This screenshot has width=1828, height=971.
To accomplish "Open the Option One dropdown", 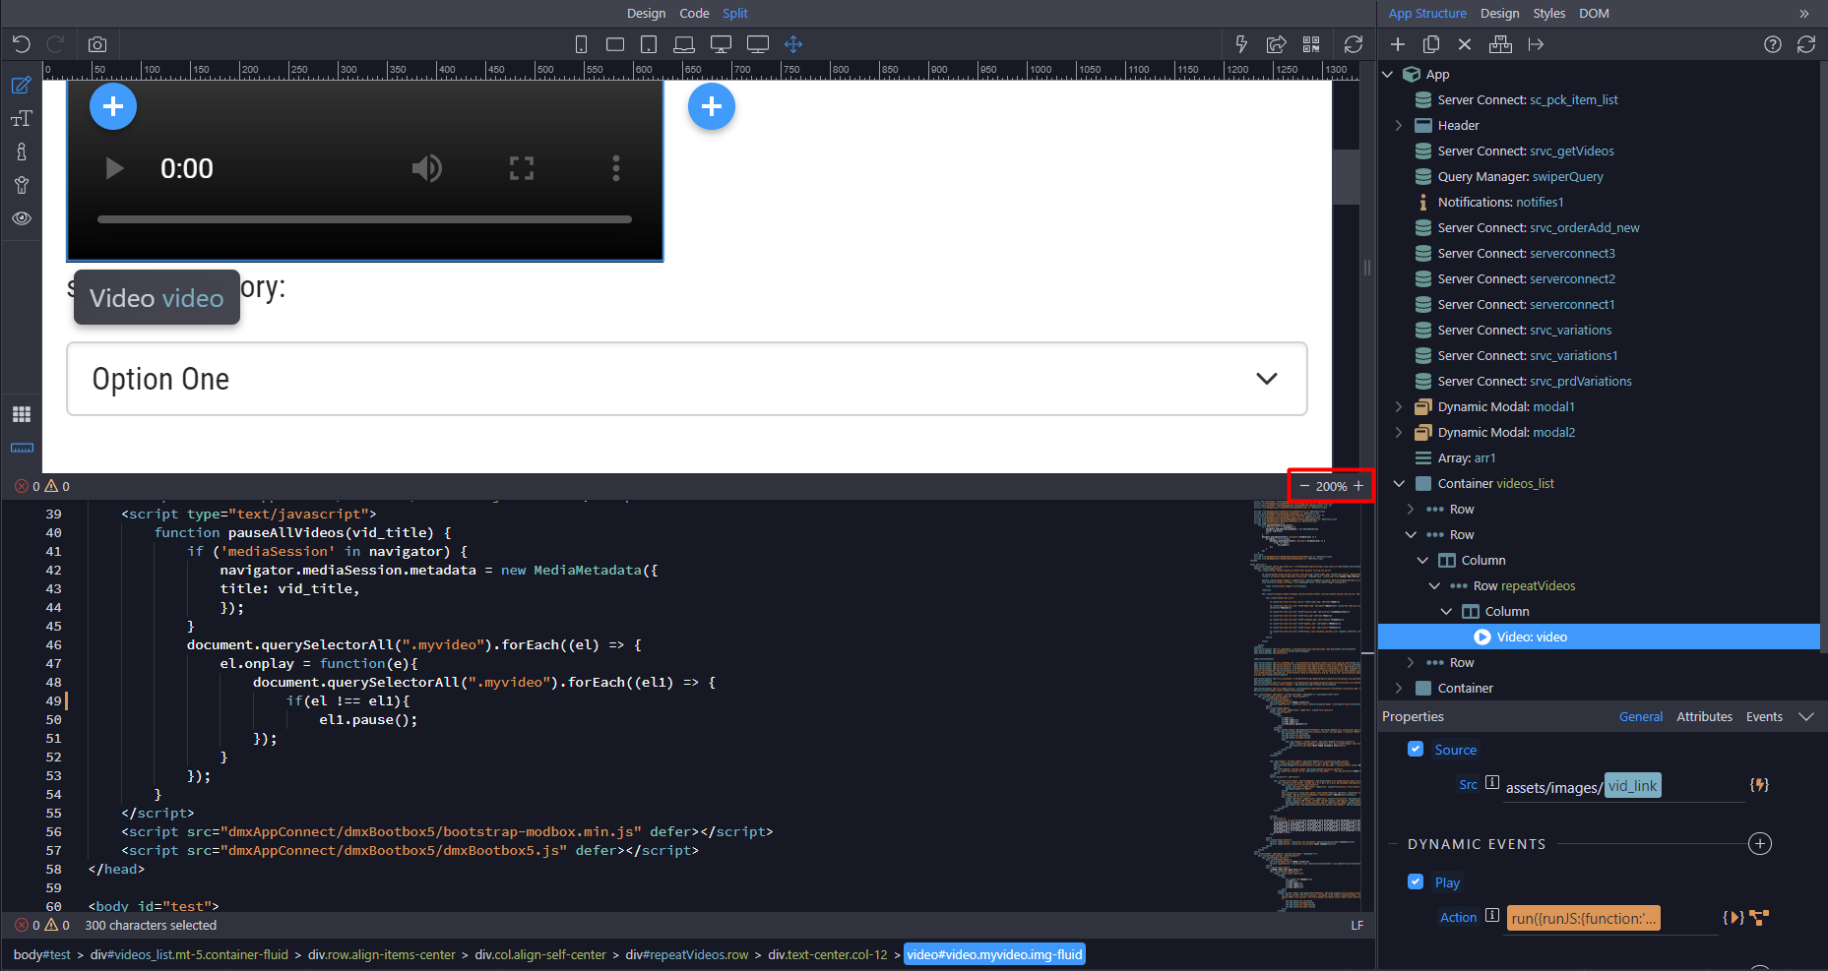I will click(1266, 379).
